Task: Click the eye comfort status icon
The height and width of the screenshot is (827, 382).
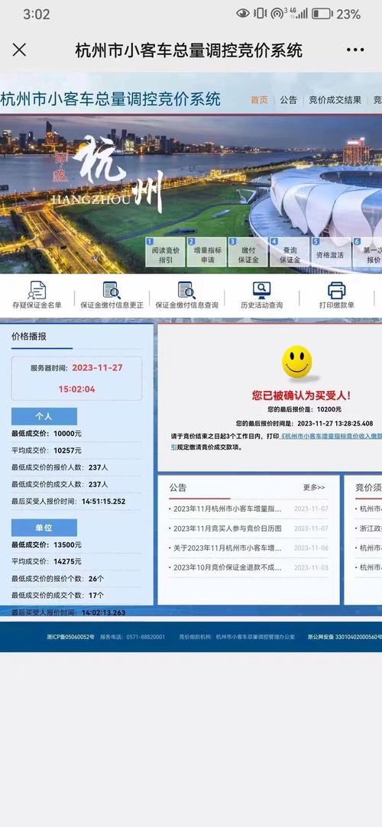Action: coord(243,13)
